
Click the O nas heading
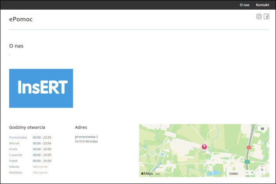pyautogui.click(x=16, y=46)
